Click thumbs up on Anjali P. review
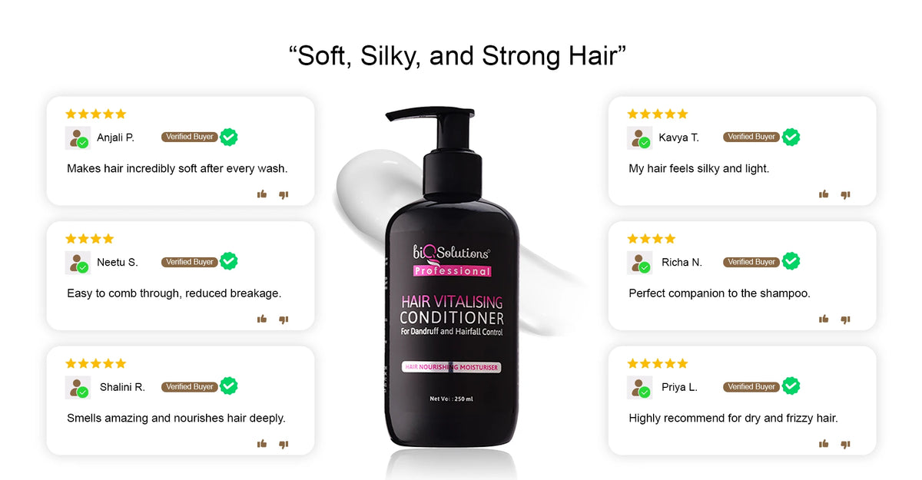 point(262,194)
